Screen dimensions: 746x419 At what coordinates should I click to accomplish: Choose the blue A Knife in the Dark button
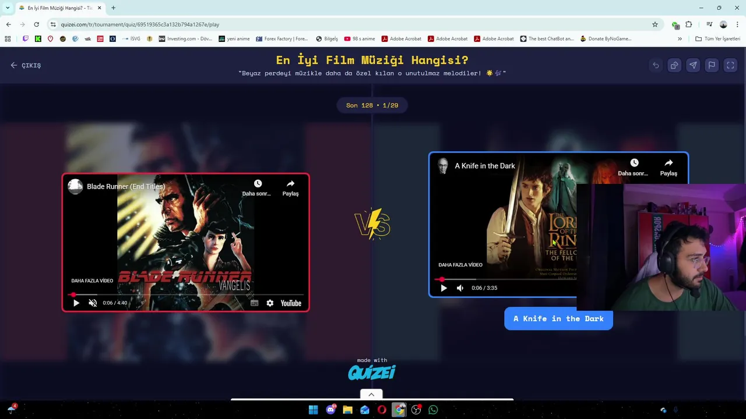(558, 319)
